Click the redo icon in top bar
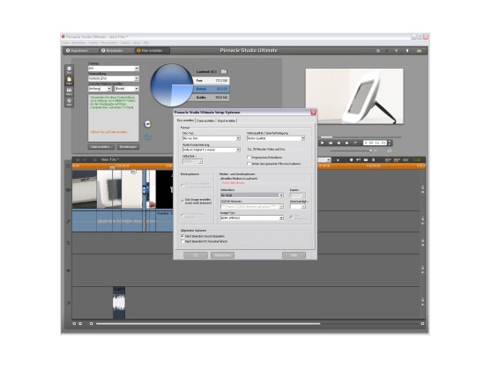The width and height of the screenshot is (491, 368). (387, 51)
